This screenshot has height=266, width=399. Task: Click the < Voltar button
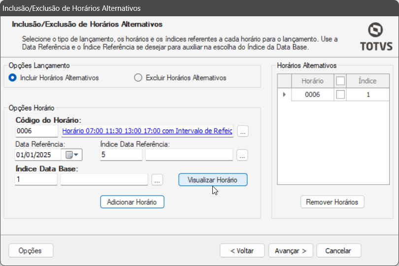tap(242, 250)
